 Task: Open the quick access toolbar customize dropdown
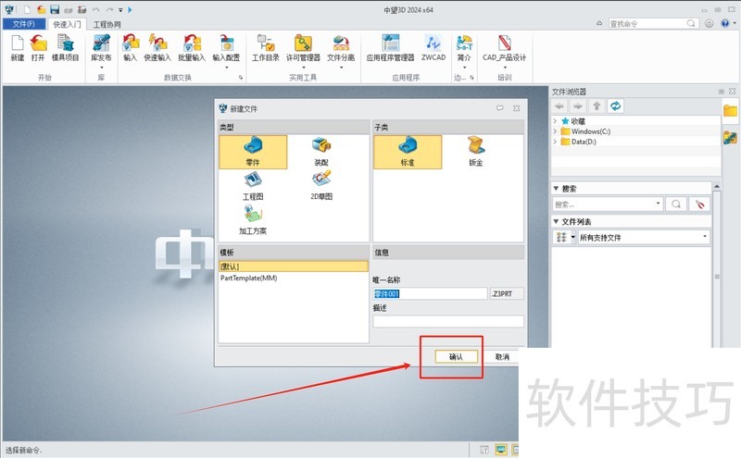(120, 9)
